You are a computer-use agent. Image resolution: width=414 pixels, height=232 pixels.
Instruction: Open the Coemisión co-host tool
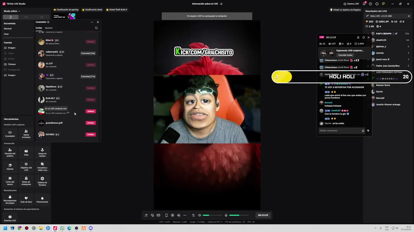[10, 134]
